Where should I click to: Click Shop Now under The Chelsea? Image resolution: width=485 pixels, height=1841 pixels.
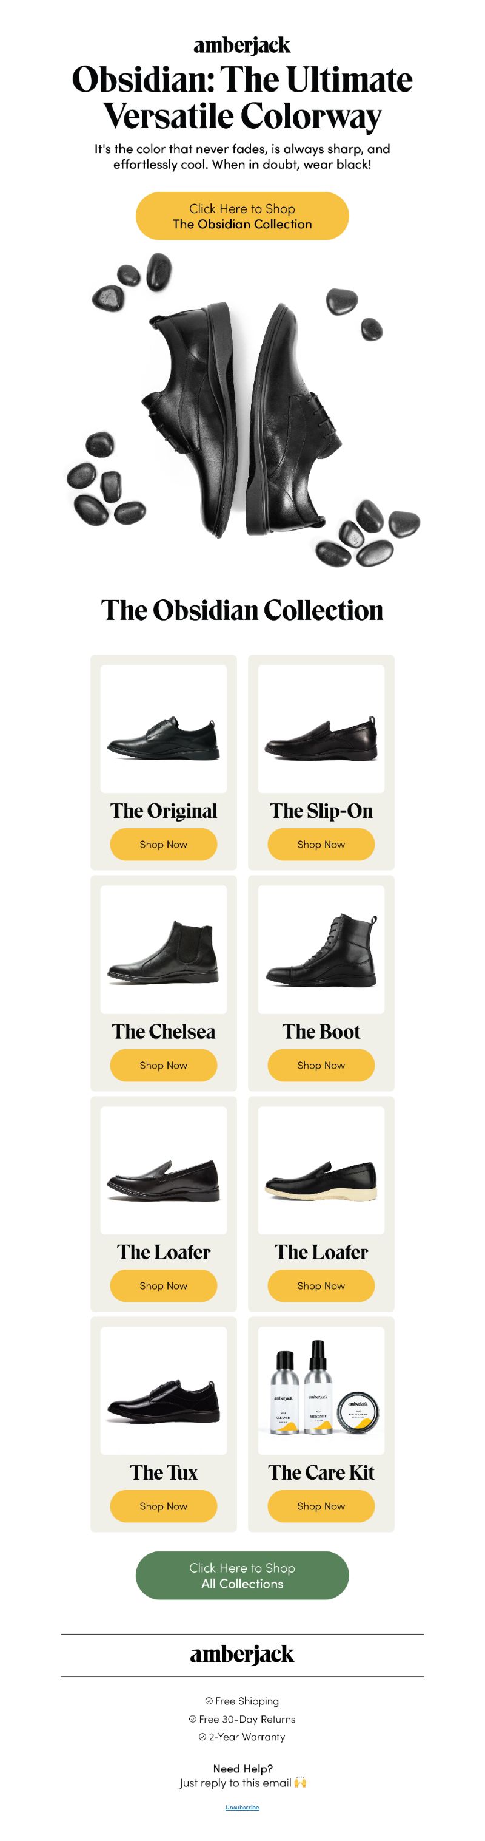click(163, 1065)
